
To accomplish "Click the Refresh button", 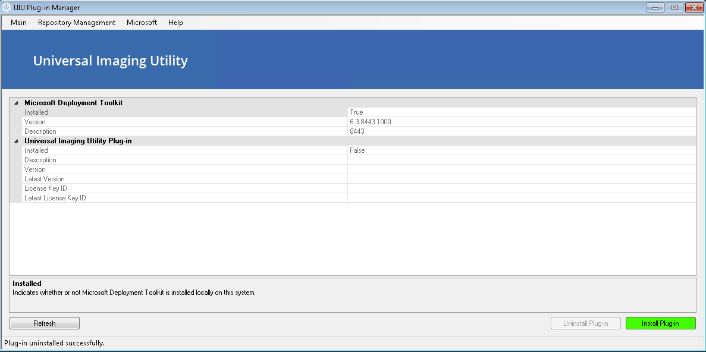I will pos(45,323).
